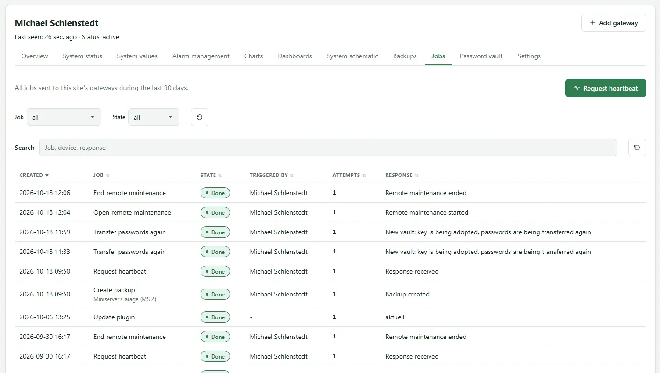View the System schematic tab
This screenshot has width=660, height=373.
352,56
